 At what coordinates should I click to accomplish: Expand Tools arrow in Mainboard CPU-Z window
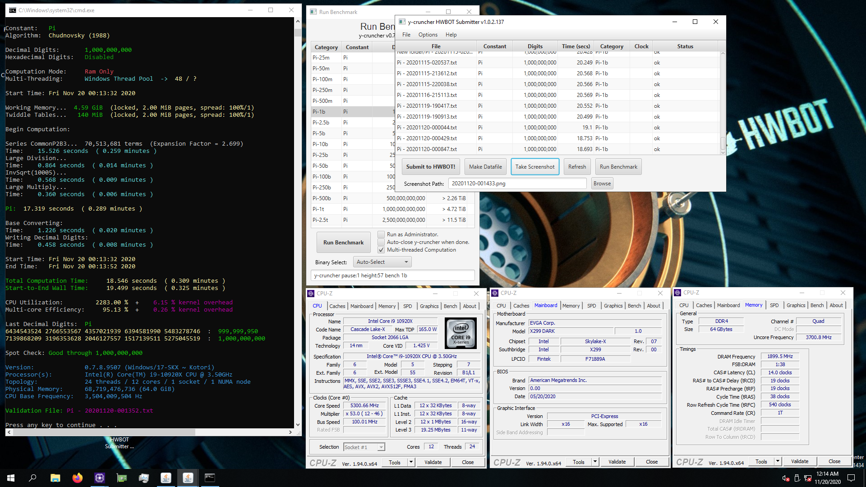click(x=595, y=462)
